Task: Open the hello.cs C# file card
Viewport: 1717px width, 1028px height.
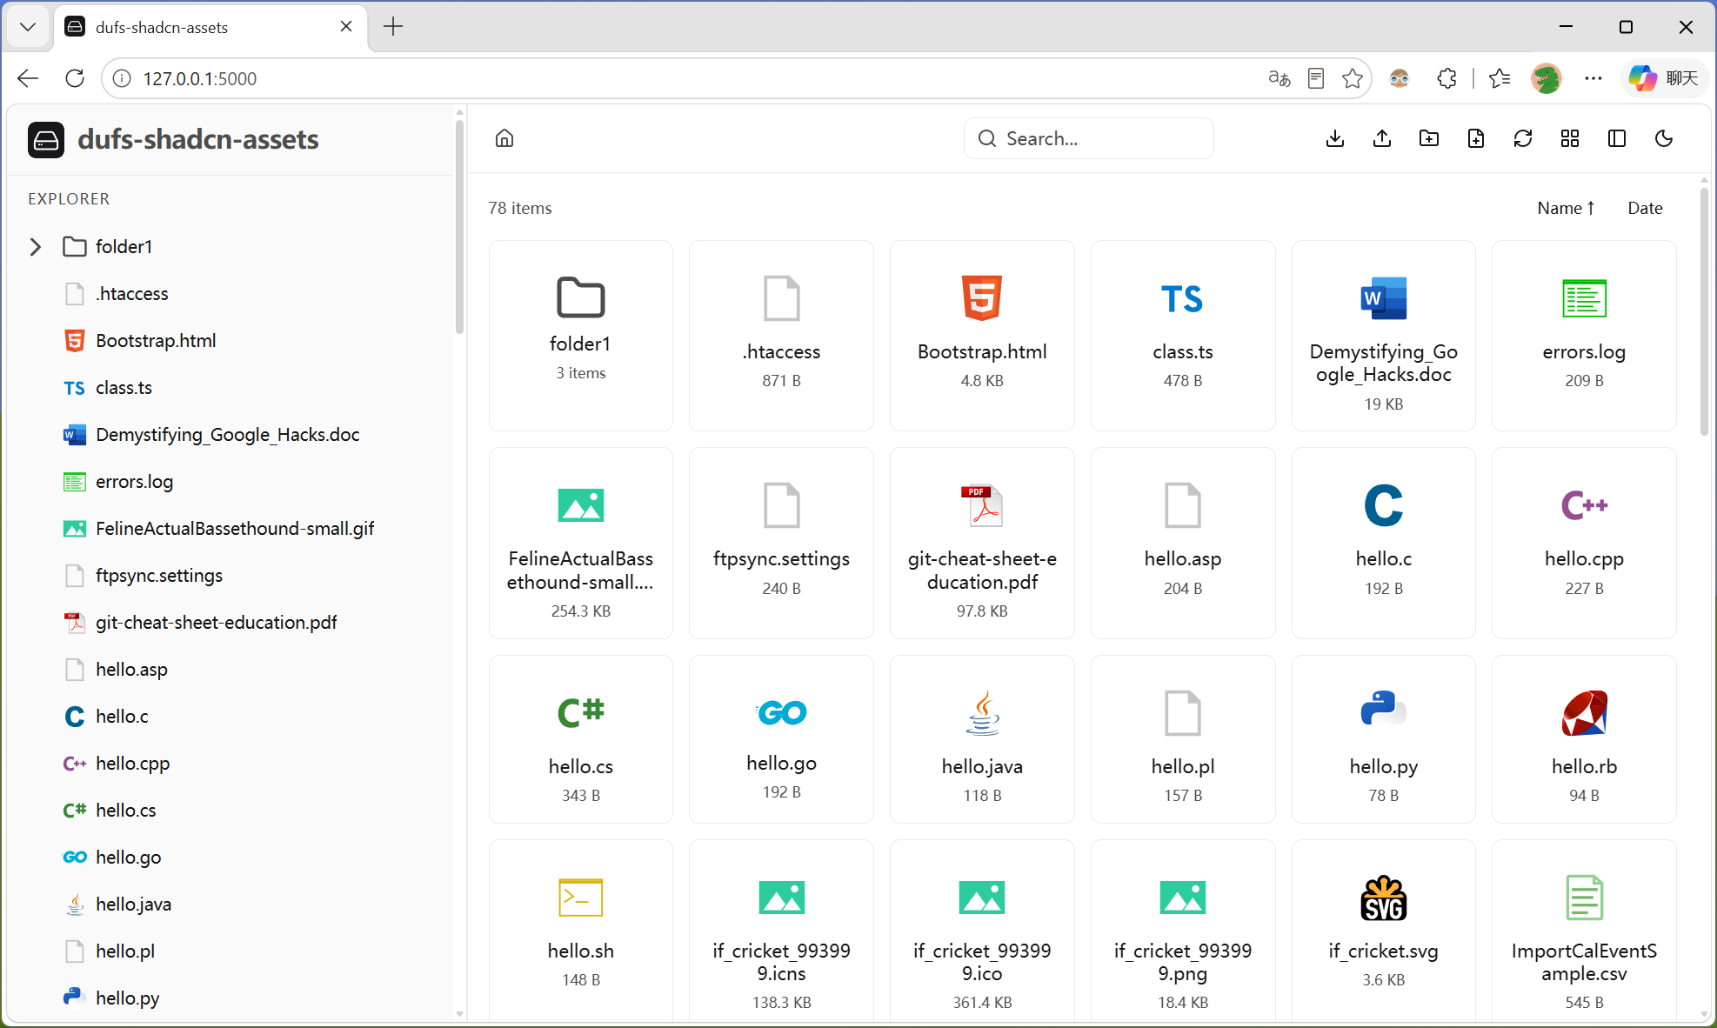Action: click(x=581, y=739)
